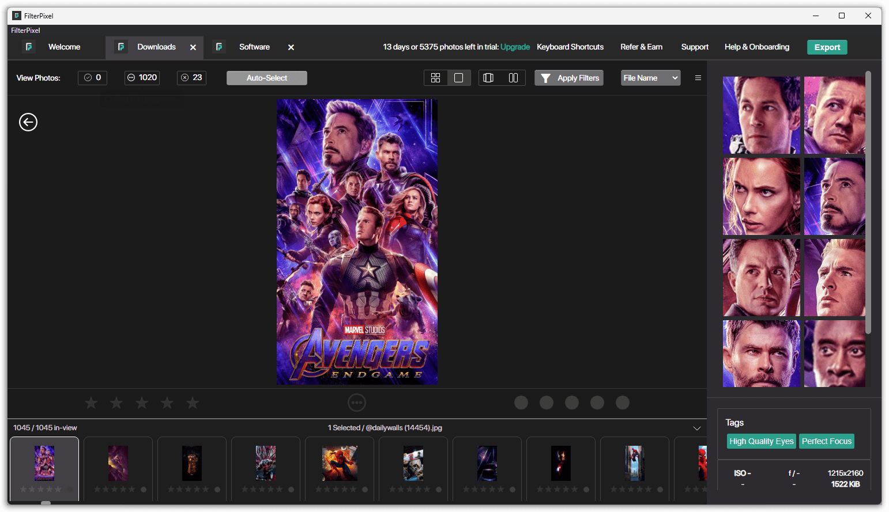
Task: Click the 1215x2160 dimensions text
Action: pyautogui.click(x=845, y=473)
